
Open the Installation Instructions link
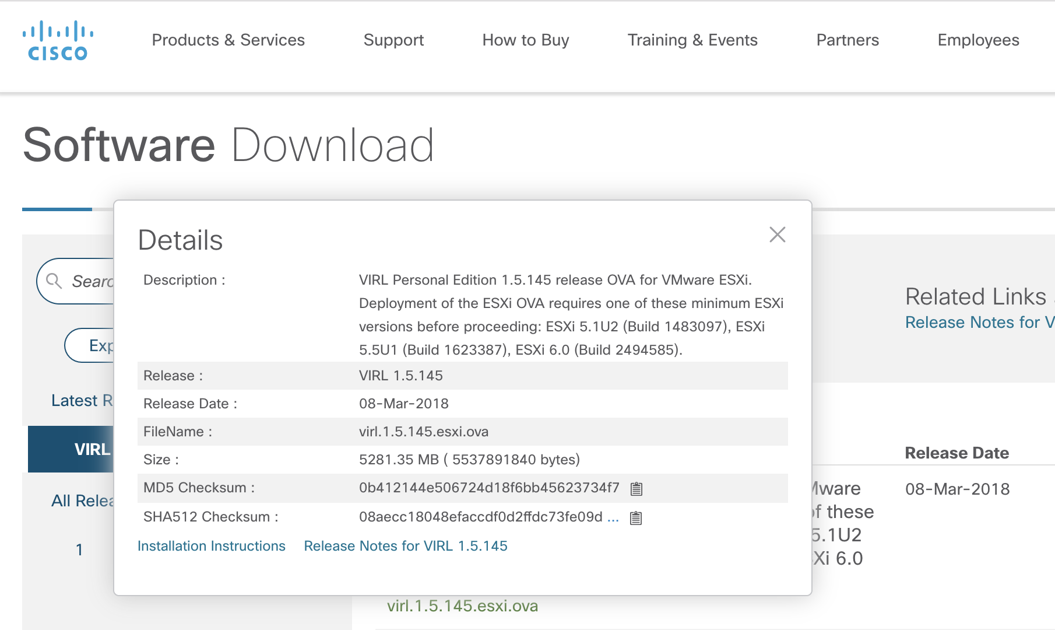(211, 546)
